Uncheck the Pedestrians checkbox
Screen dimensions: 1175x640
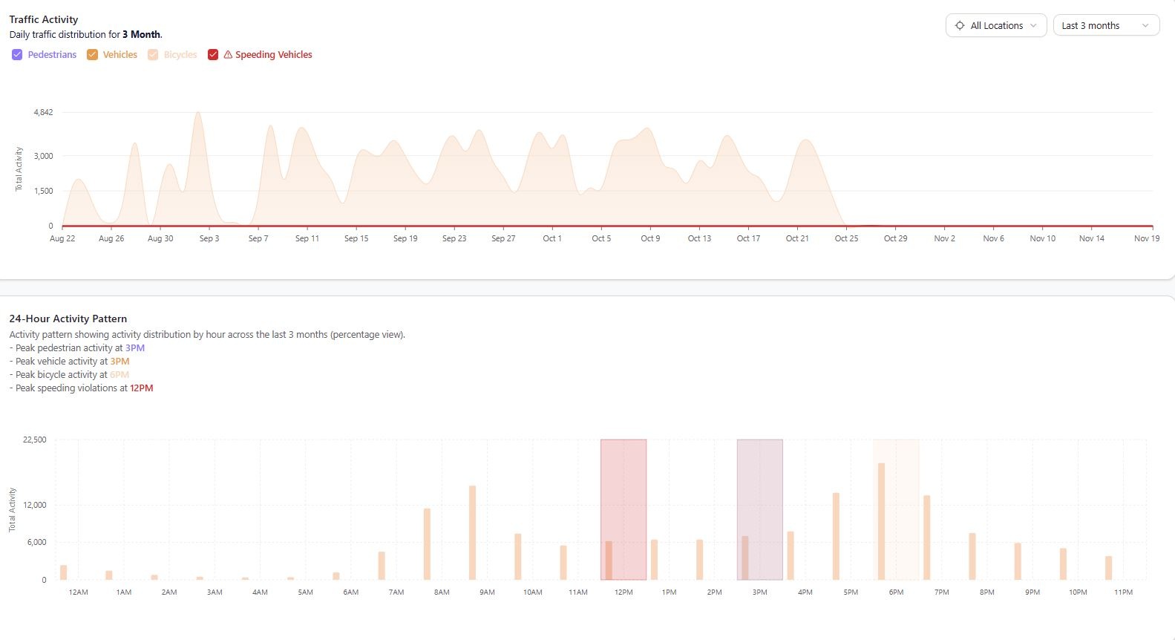click(17, 55)
